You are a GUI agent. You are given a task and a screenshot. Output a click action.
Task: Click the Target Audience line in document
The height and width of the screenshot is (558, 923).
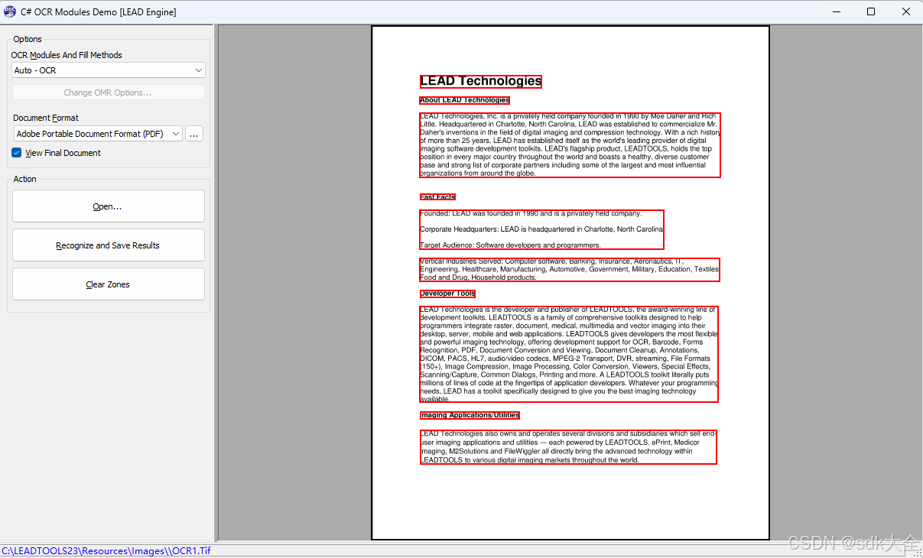(510, 245)
